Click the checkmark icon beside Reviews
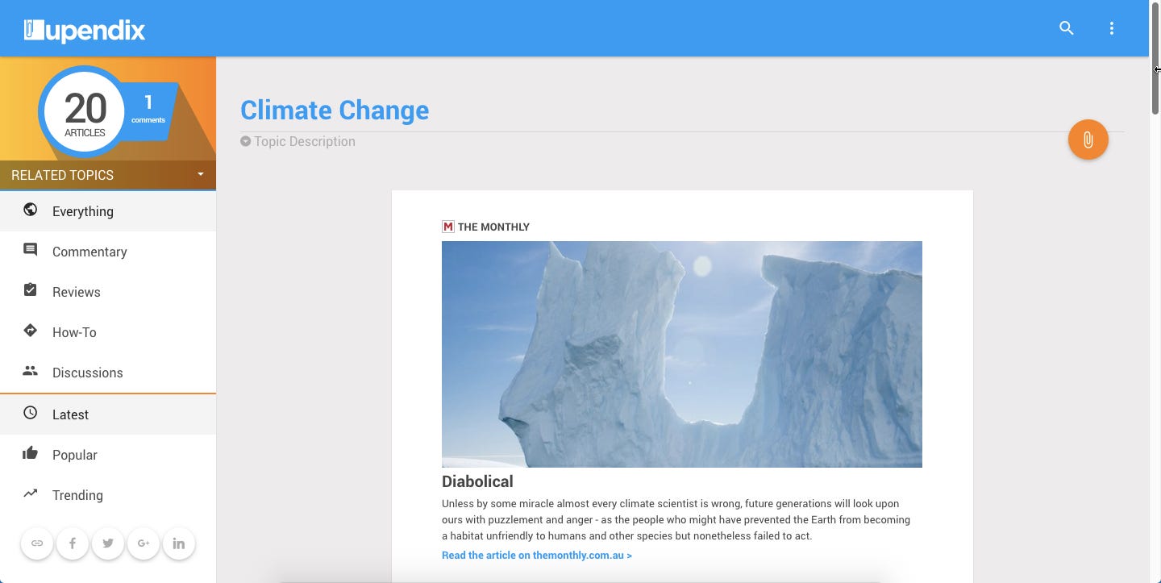1161x583 pixels. tap(31, 290)
